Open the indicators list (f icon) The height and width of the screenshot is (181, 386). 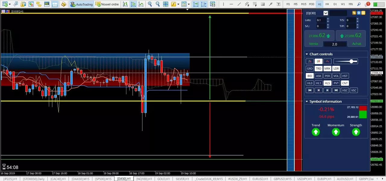[173, 4]
